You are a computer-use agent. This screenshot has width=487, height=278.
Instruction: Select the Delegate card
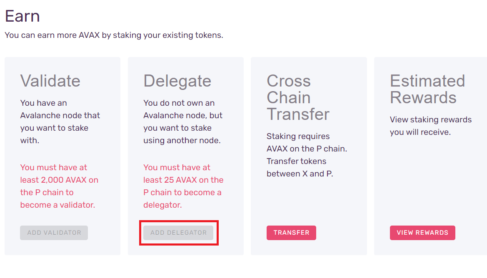(185, 156)
